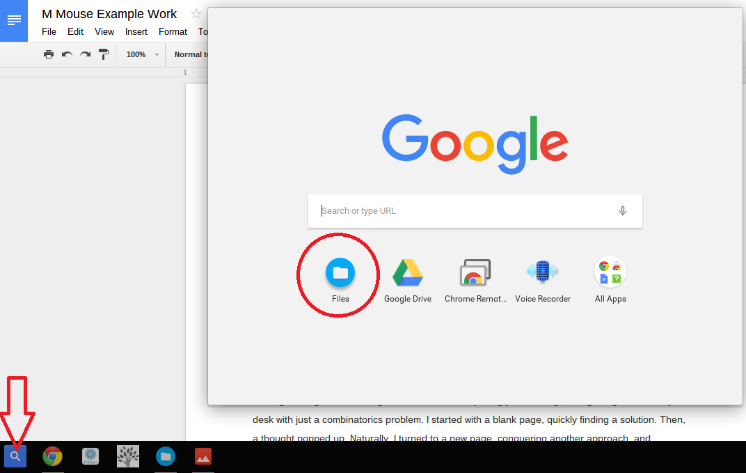Open the 100% zoom dropdown
Image resolution: width=746 pixels, height=473 pixels.
[141, 54]
